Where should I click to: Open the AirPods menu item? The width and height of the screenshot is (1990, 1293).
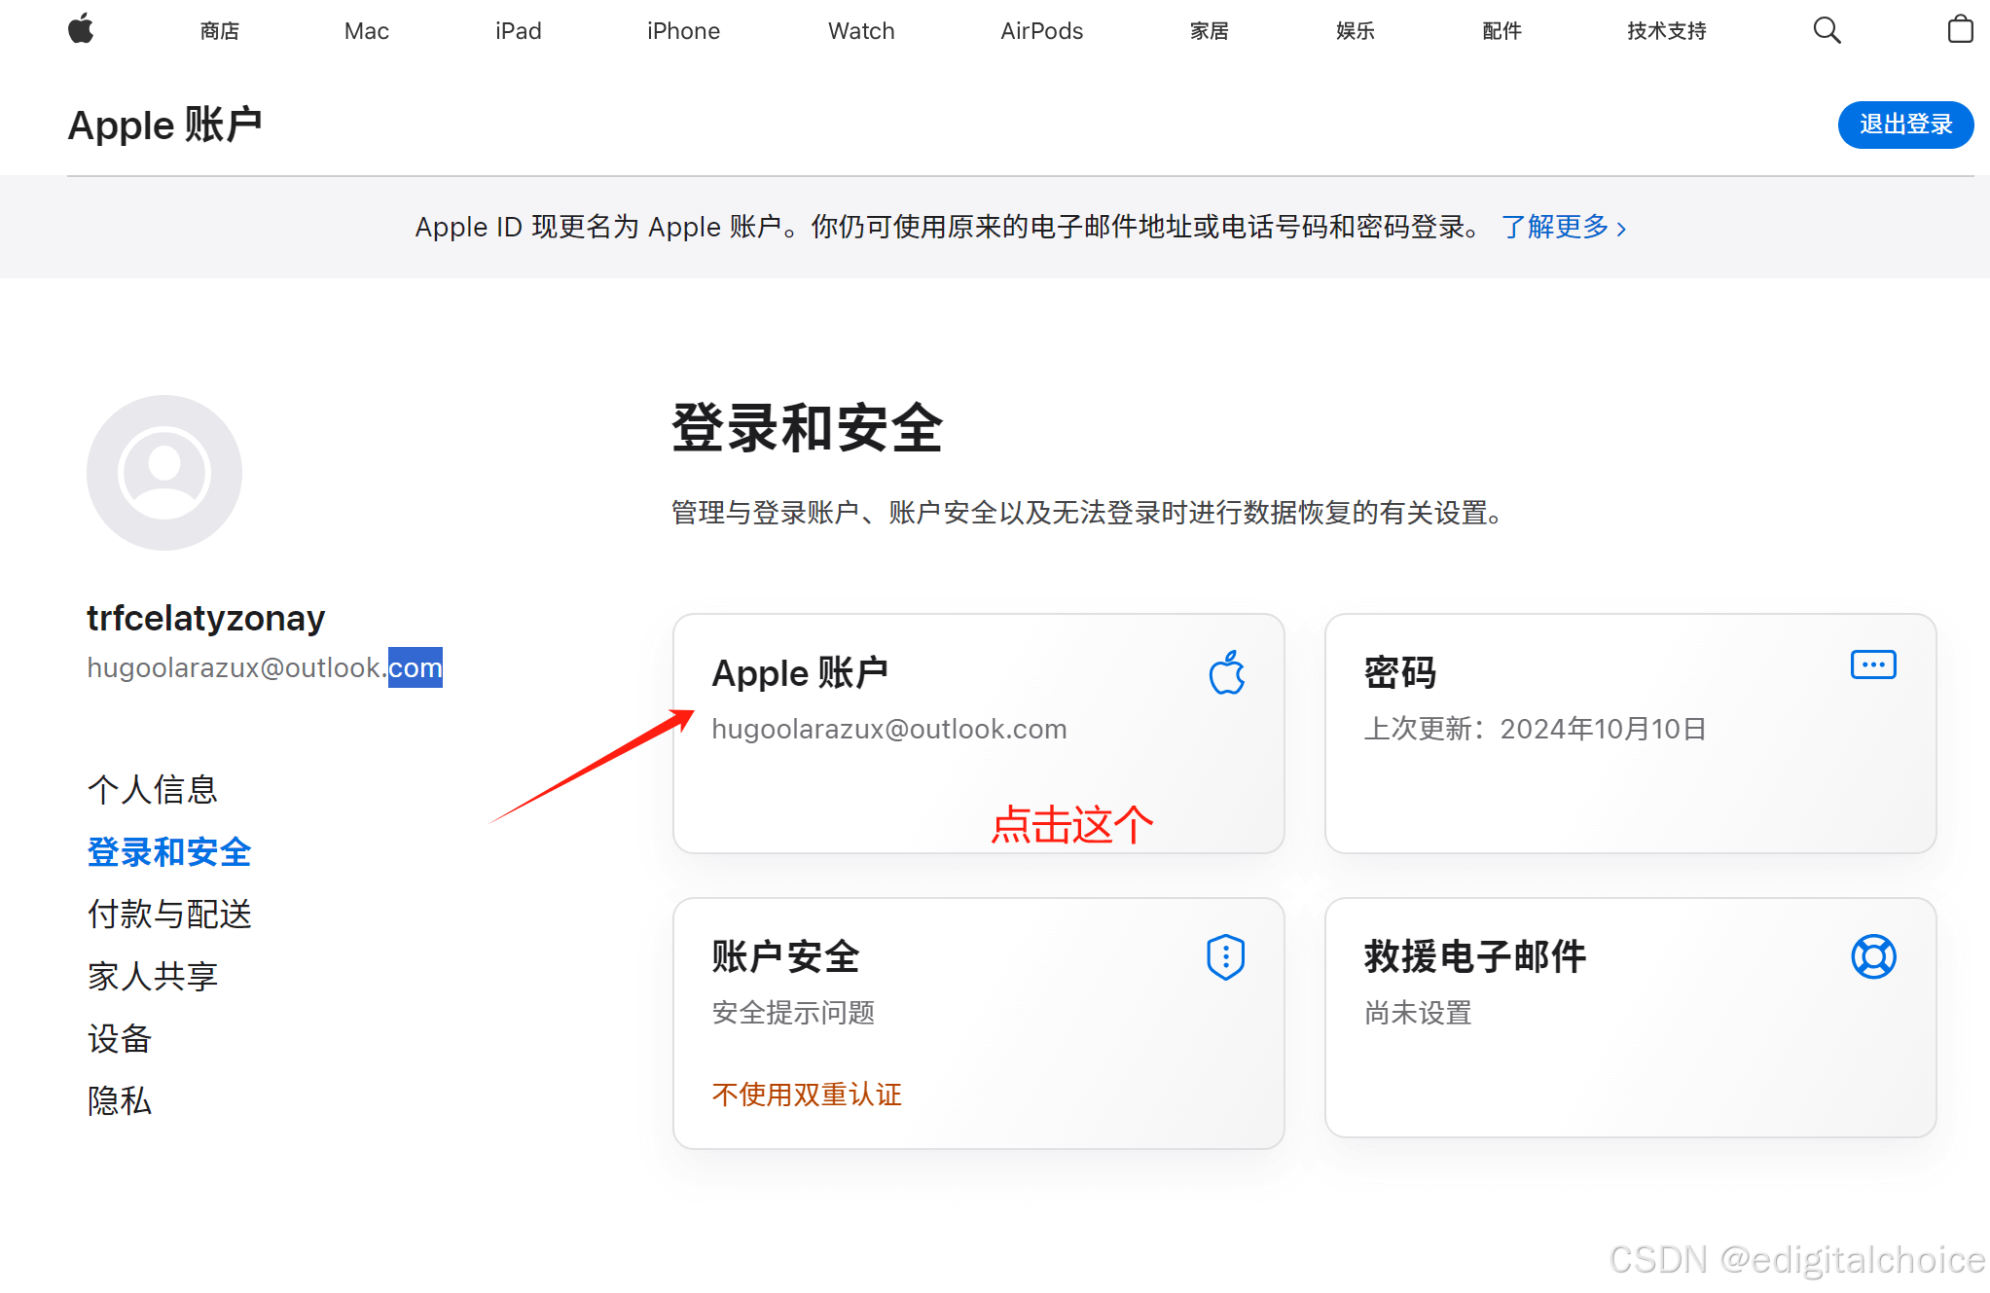click(x=1041, y=31)
